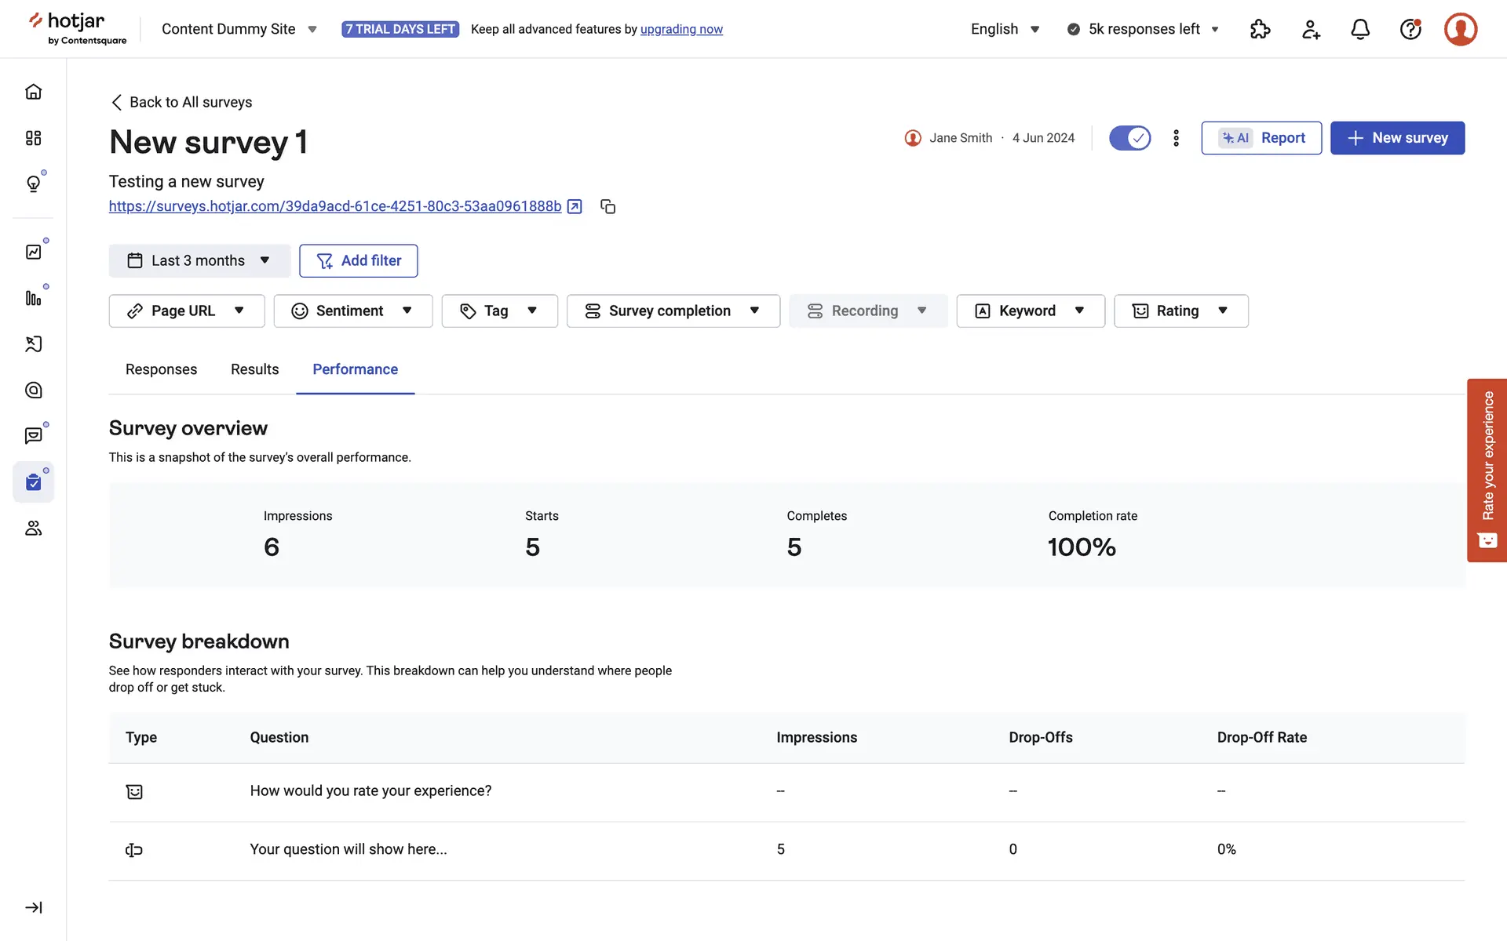Click the invite team member icon
Screen dimensions: 1507x941
[x=1310, y=29]
